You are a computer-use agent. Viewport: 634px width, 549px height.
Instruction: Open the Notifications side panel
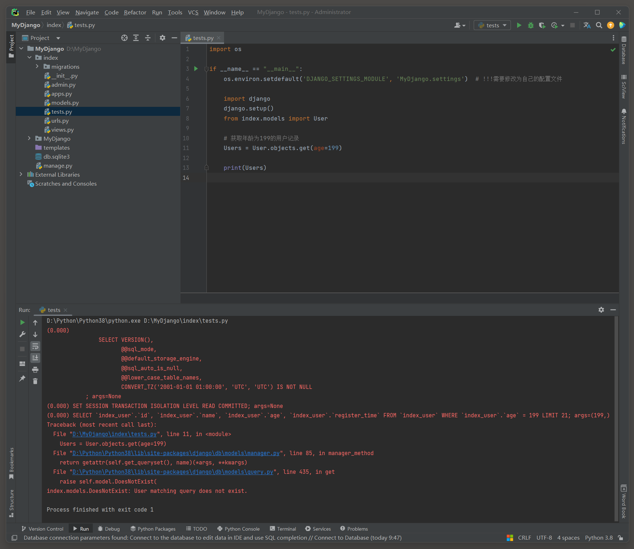pyautogui.click(x=624, y=126)
